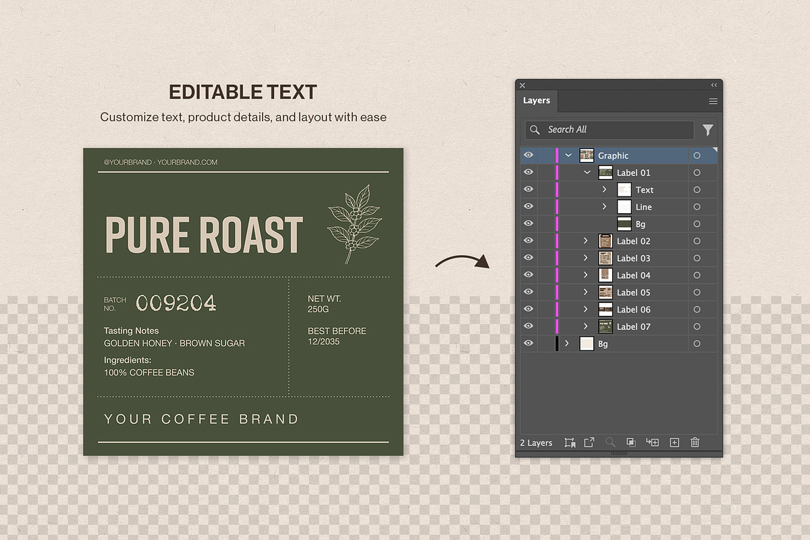
Task: Click the filter funnel icon beside search
Action: pos(708,130)
